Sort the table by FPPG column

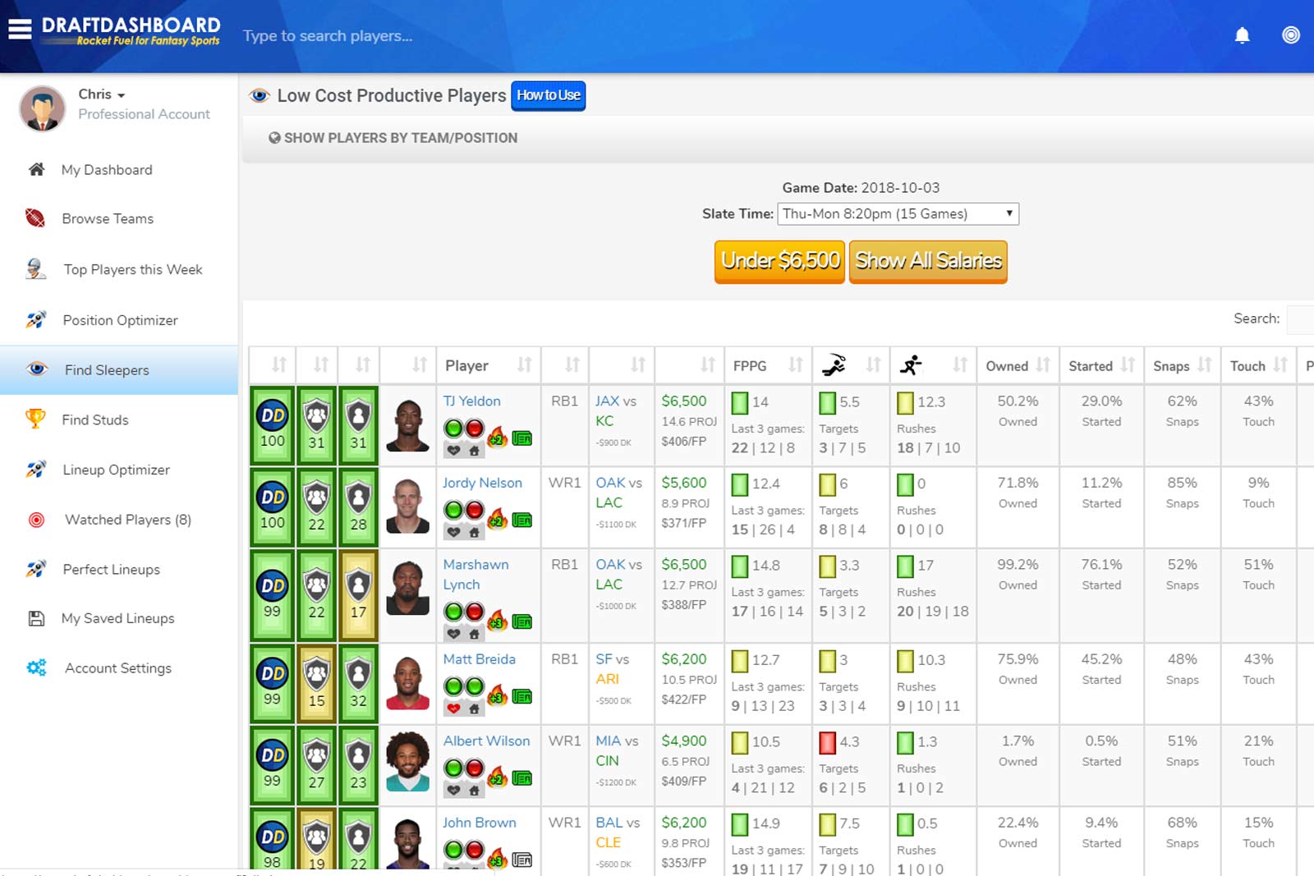coord(768,365)
